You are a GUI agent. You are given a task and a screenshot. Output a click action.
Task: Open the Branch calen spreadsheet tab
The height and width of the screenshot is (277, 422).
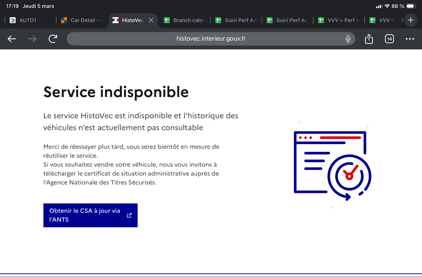tap(185, 20)
